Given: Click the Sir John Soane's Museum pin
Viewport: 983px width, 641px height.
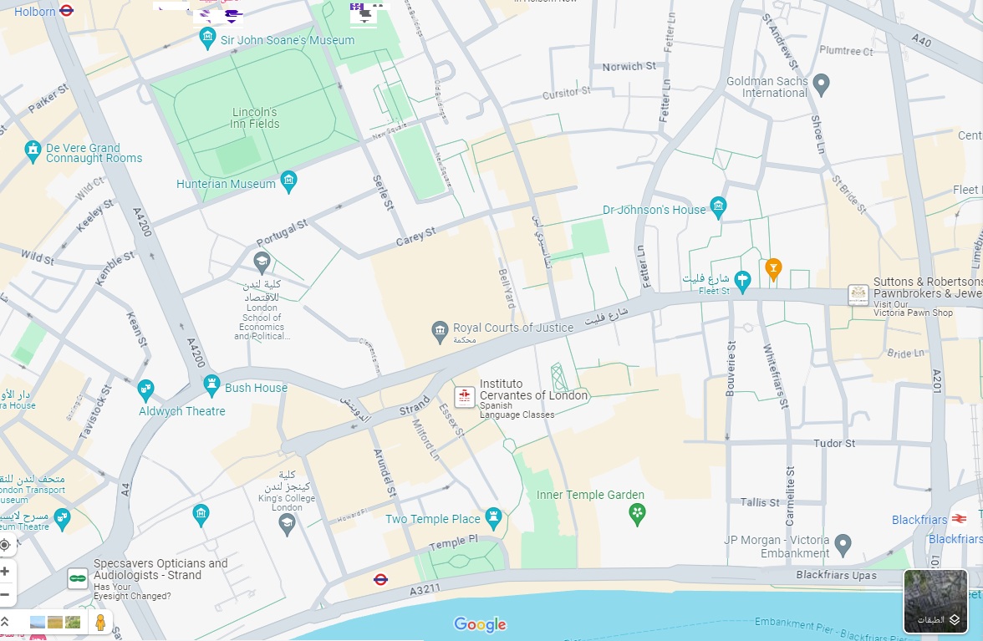Looking at the screenshot, I should coord(207,38).
